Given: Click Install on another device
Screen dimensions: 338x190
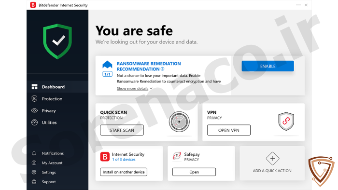Looking at the screenshot, I should pos(124,172).
